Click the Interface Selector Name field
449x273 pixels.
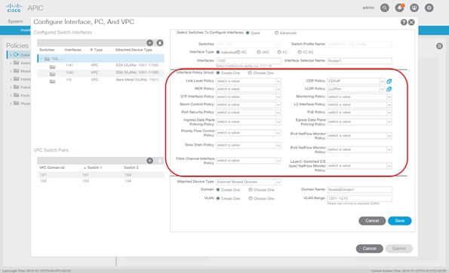pos(359,60)
